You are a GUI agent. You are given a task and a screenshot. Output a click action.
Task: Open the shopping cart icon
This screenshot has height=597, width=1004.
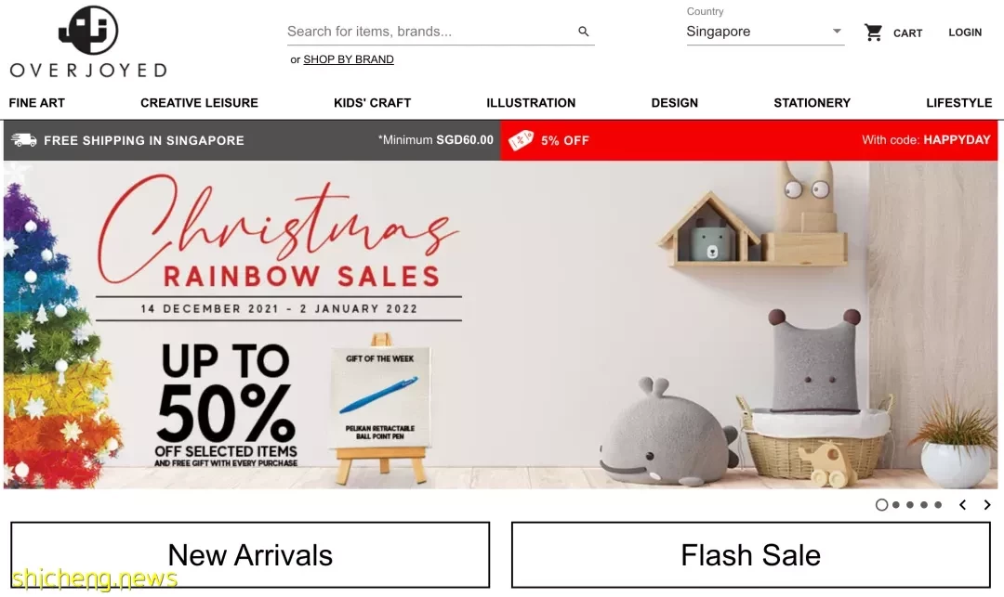(873, 32)
